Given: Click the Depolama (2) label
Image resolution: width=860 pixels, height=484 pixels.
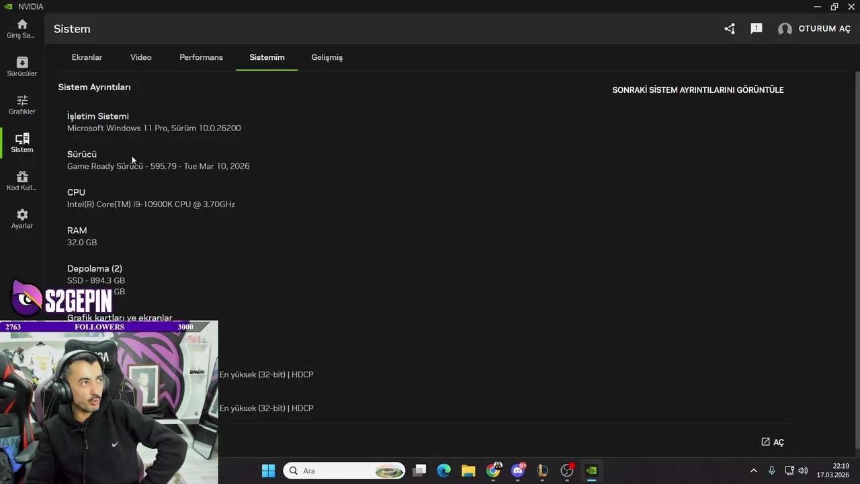Looking at the screenshot, I should 95,268.
